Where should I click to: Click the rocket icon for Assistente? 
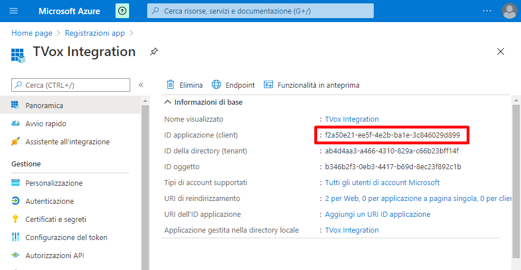(x=15, y=142)
